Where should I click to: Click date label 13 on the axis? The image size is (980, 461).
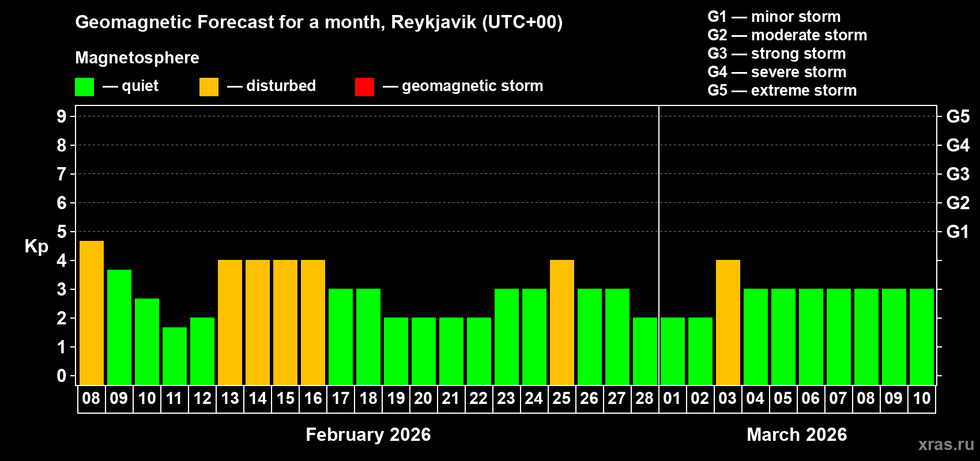(230, 398)
